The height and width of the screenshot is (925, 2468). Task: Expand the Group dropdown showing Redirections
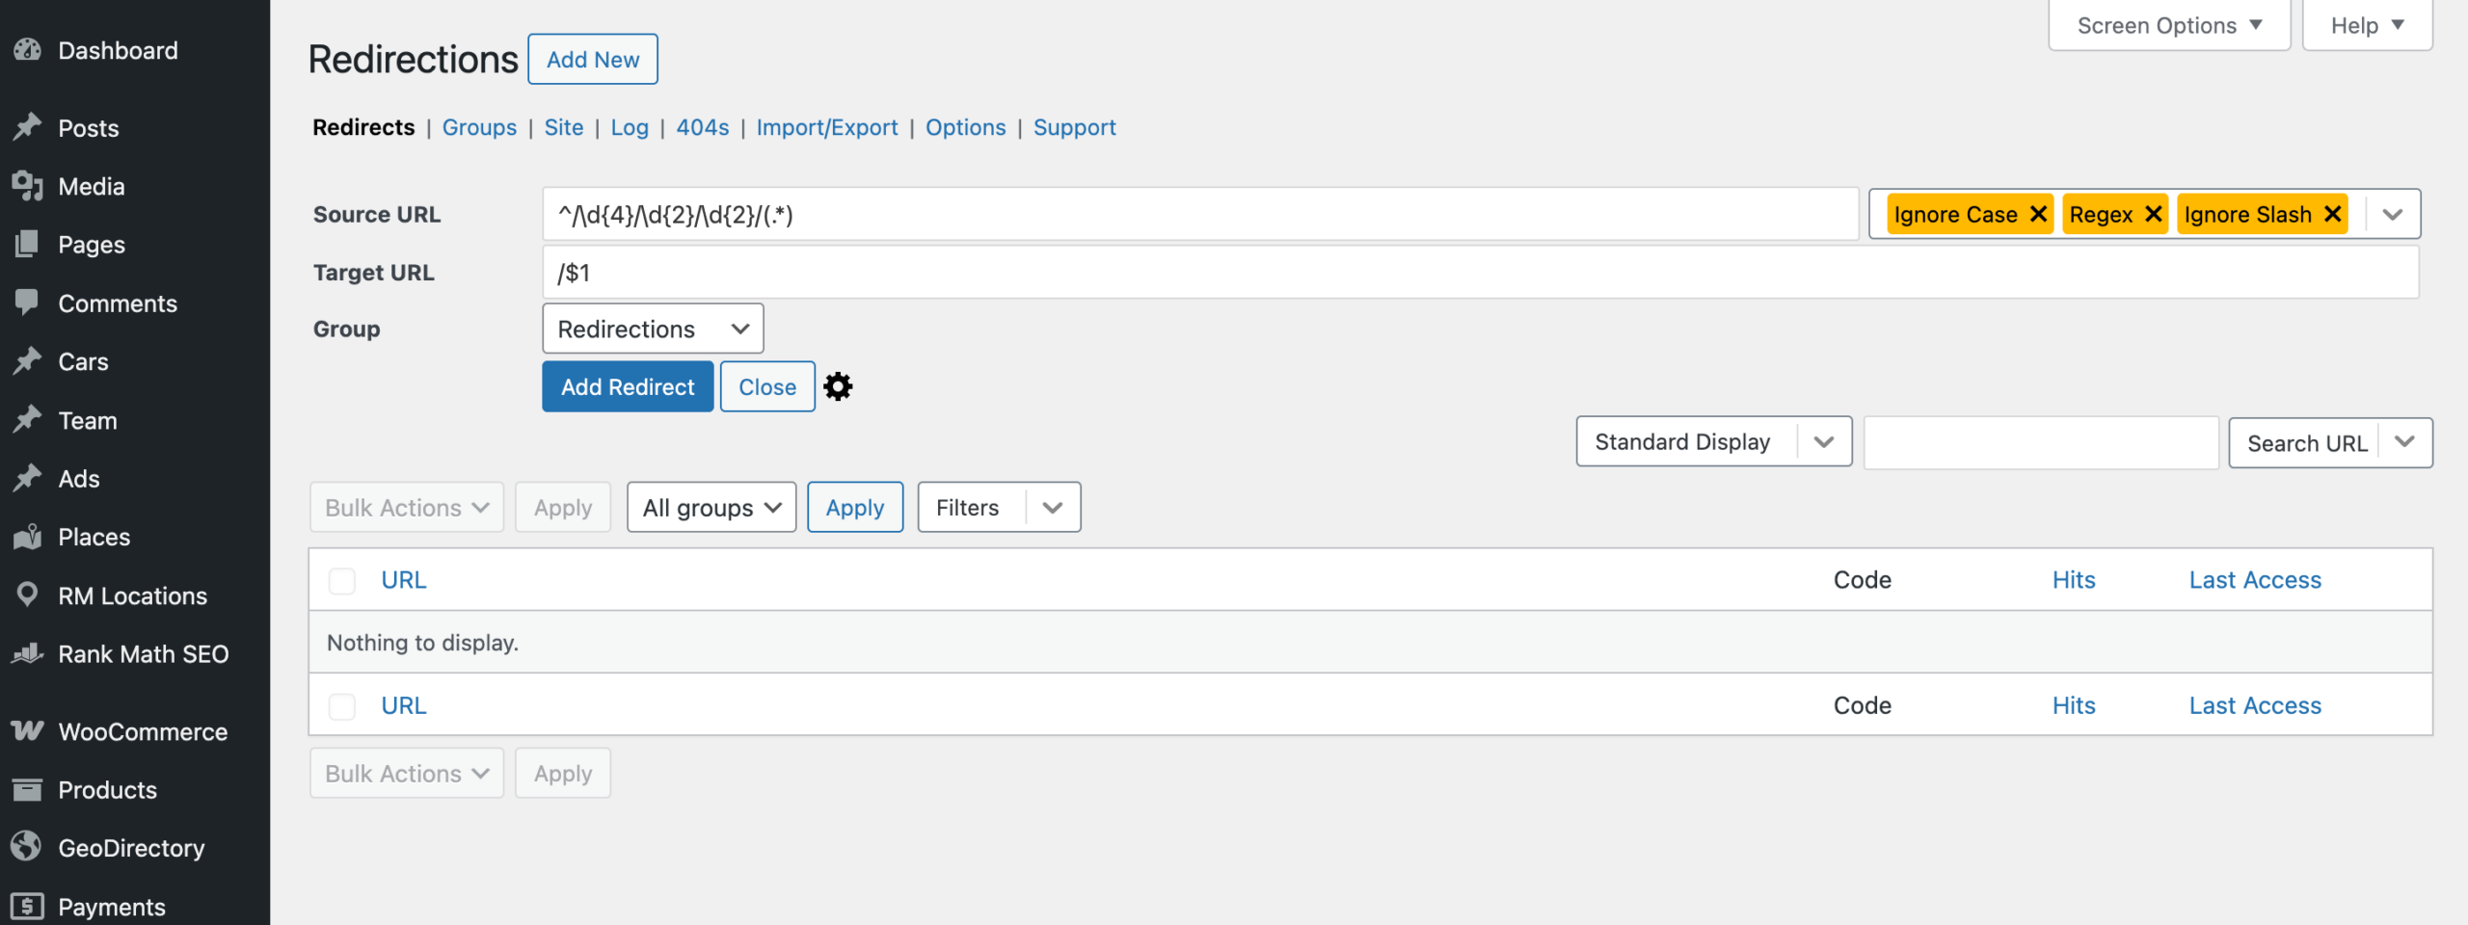[653, 329]
